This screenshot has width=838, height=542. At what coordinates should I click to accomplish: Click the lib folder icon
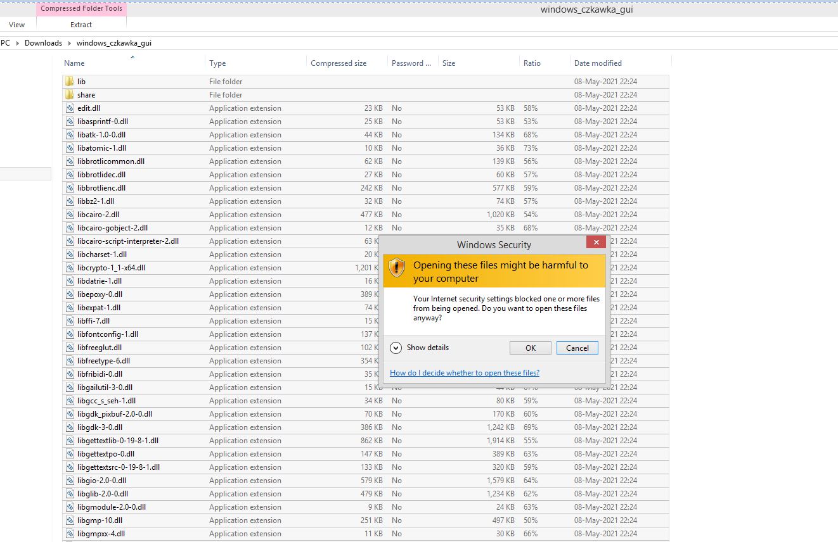(x=69, y=81)
